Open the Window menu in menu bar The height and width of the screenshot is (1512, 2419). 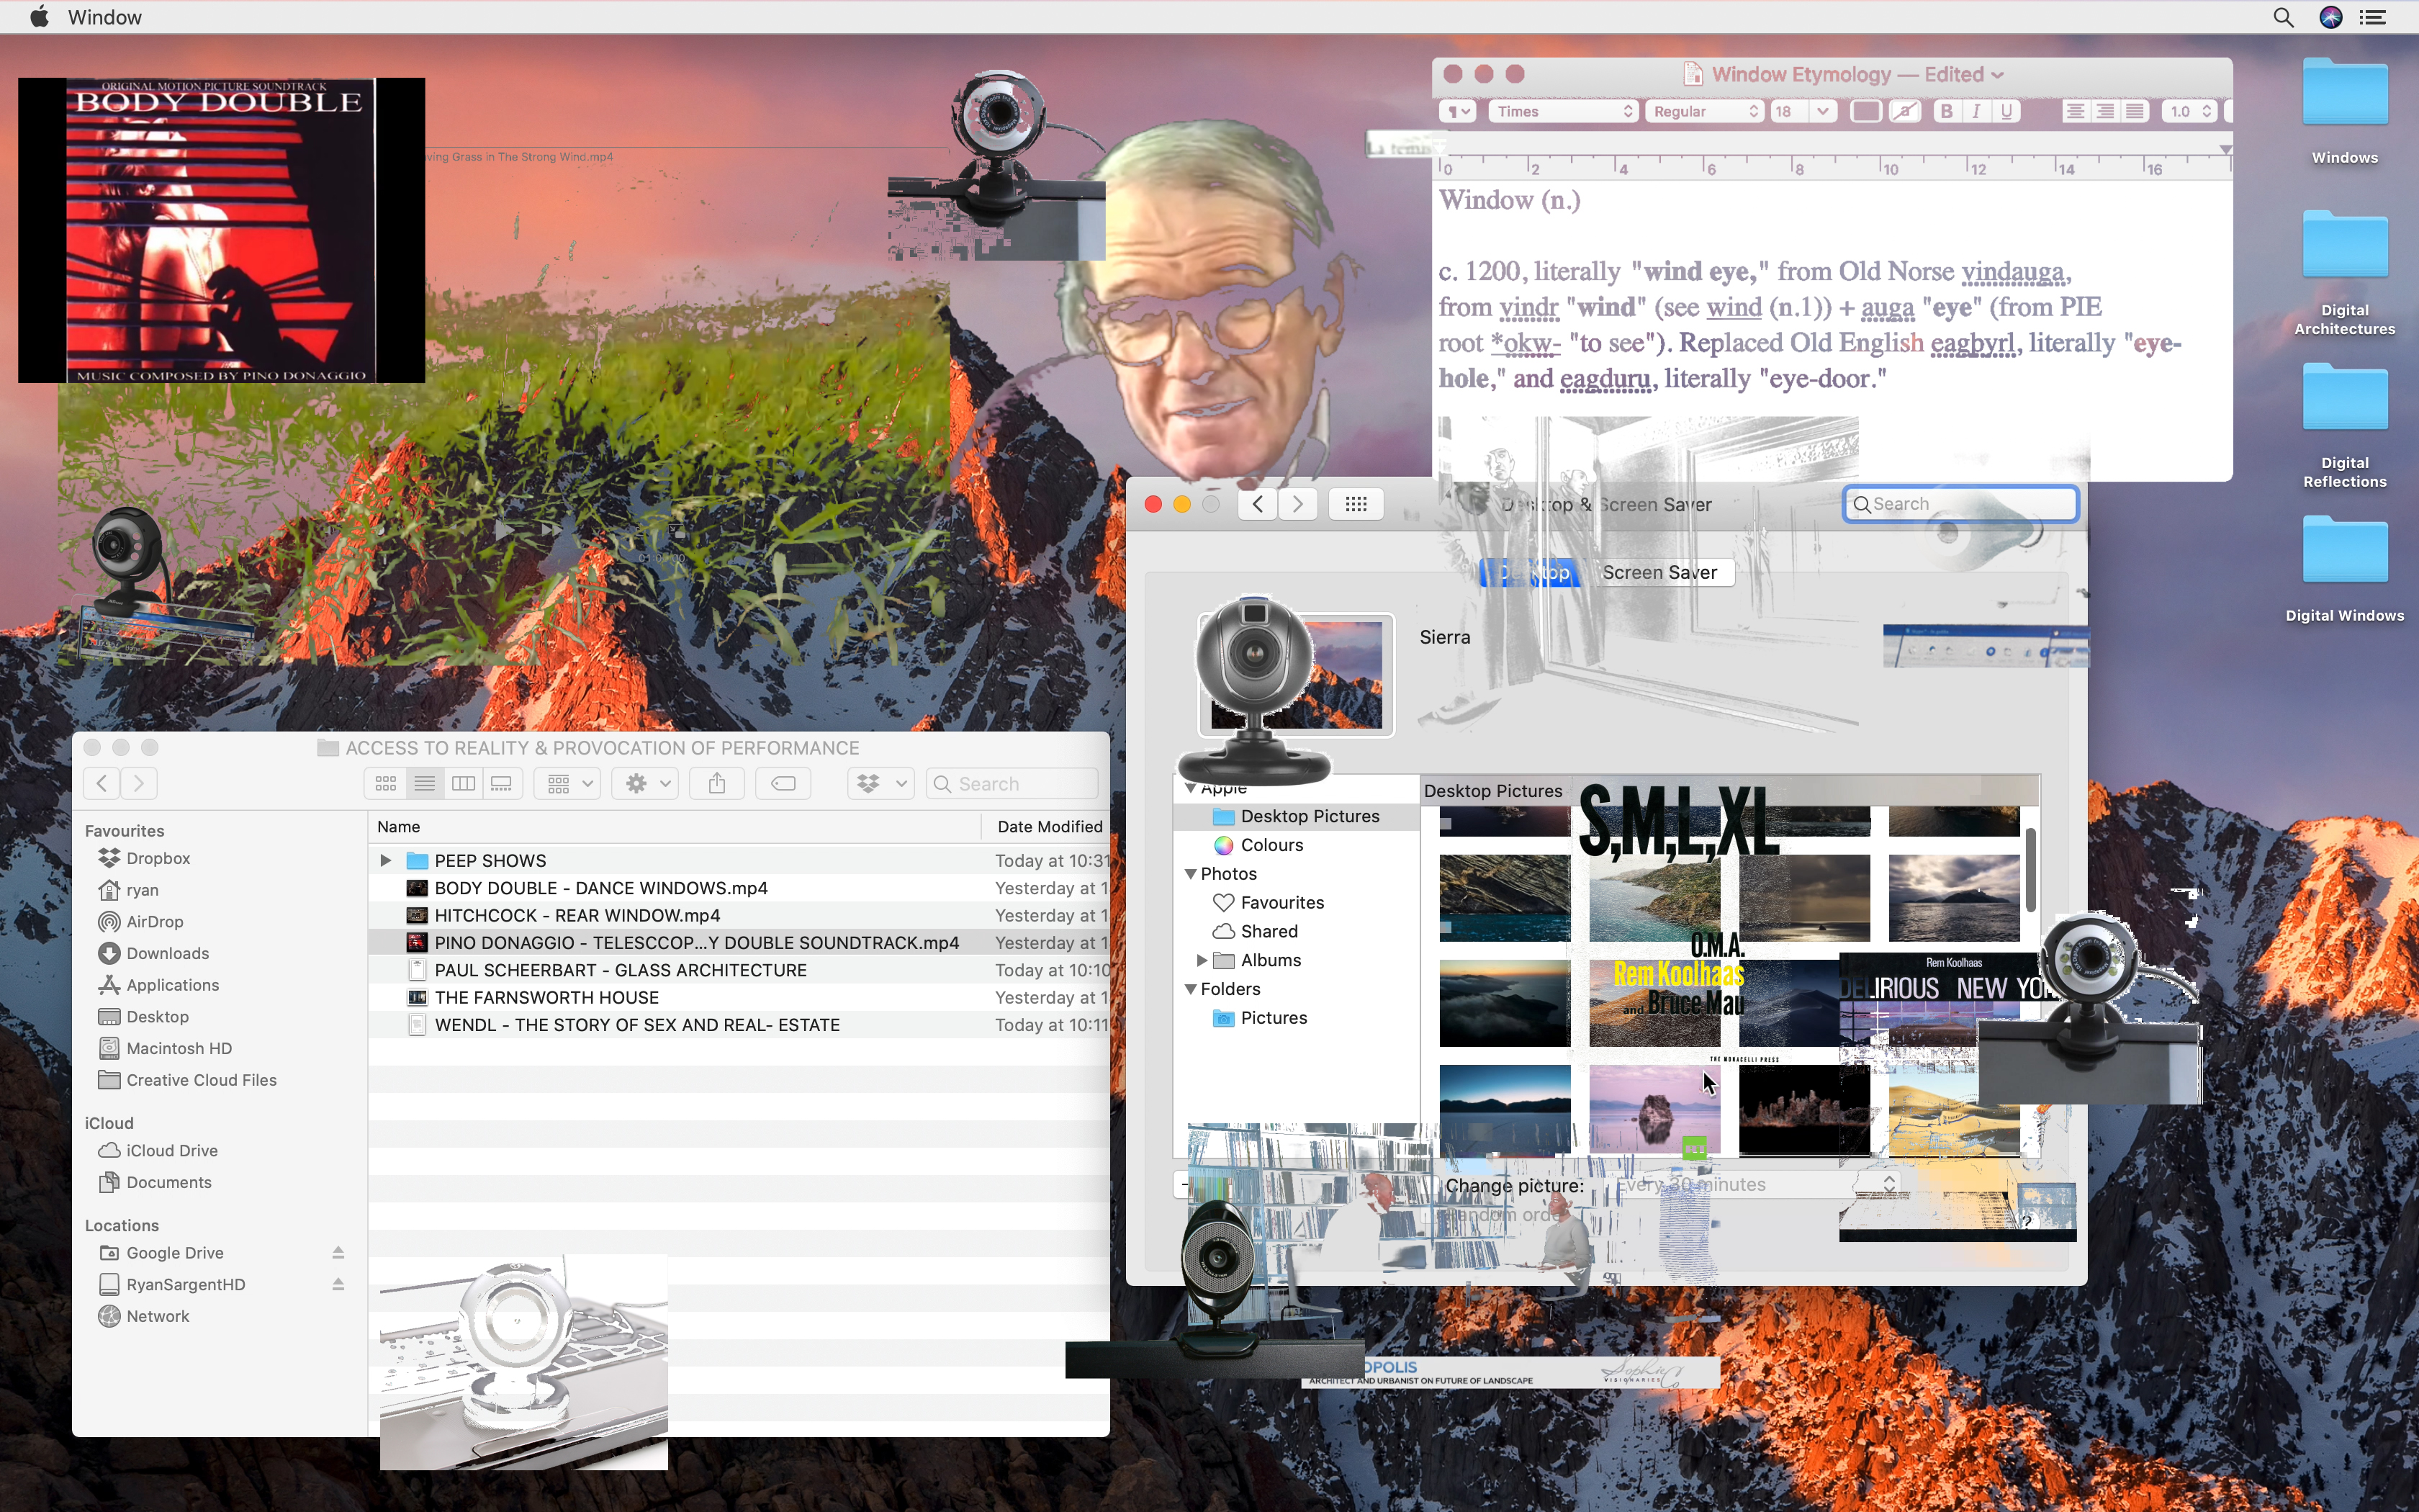(x=105, y=17)
